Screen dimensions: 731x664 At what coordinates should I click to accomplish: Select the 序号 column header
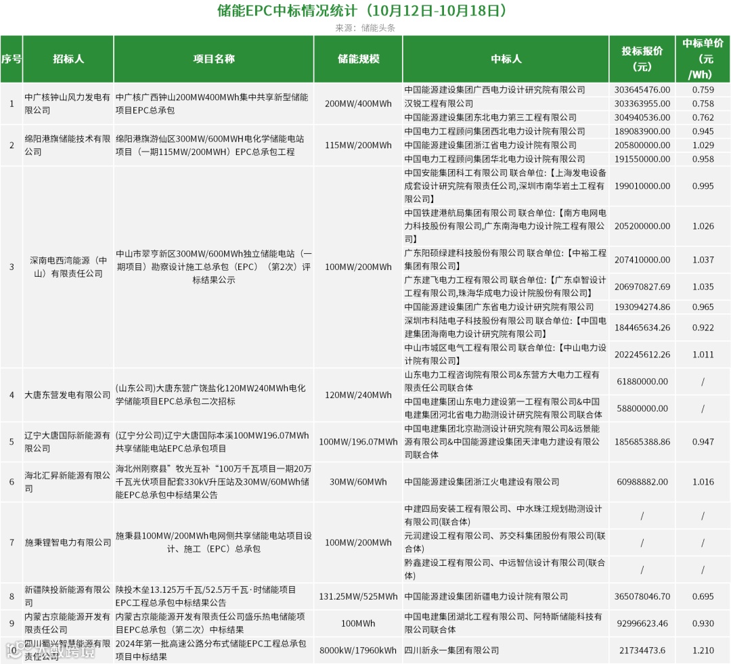[x=12, y=59]
